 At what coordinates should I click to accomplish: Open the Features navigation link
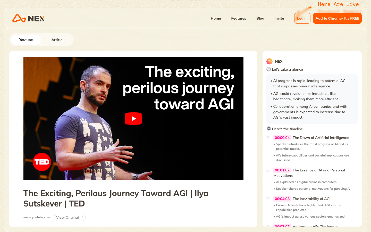[x=239, y=18]
